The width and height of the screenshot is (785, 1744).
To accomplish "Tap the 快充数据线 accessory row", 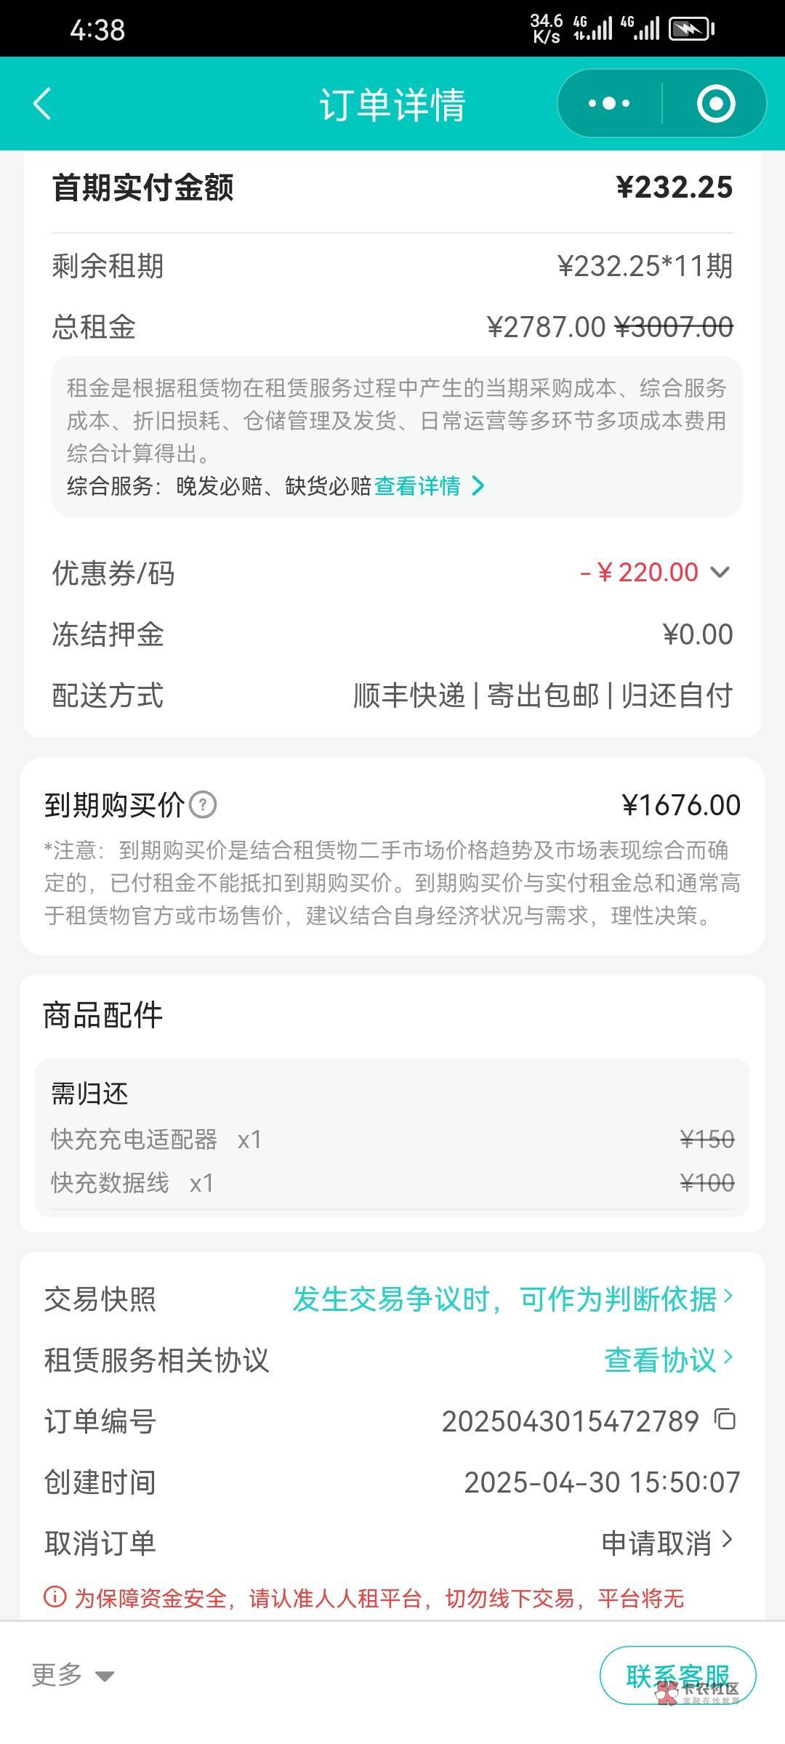I will click(392, 1183).
